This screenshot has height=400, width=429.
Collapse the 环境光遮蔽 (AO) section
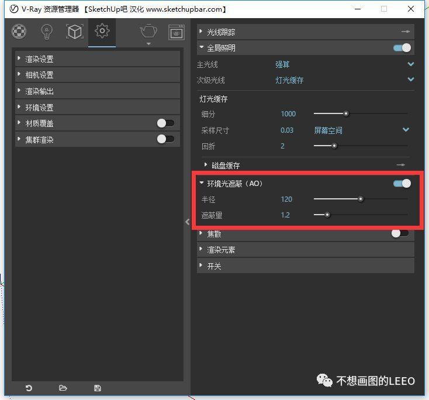pos(202,182)
